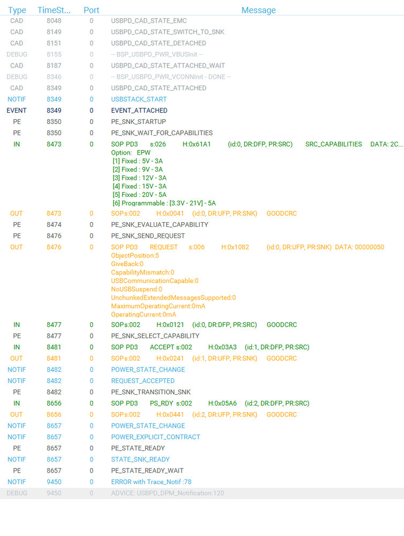Select the USBPD_CAD_STATE_DETACHED row
The image size is (404, 536).
[x=202, y=43]
